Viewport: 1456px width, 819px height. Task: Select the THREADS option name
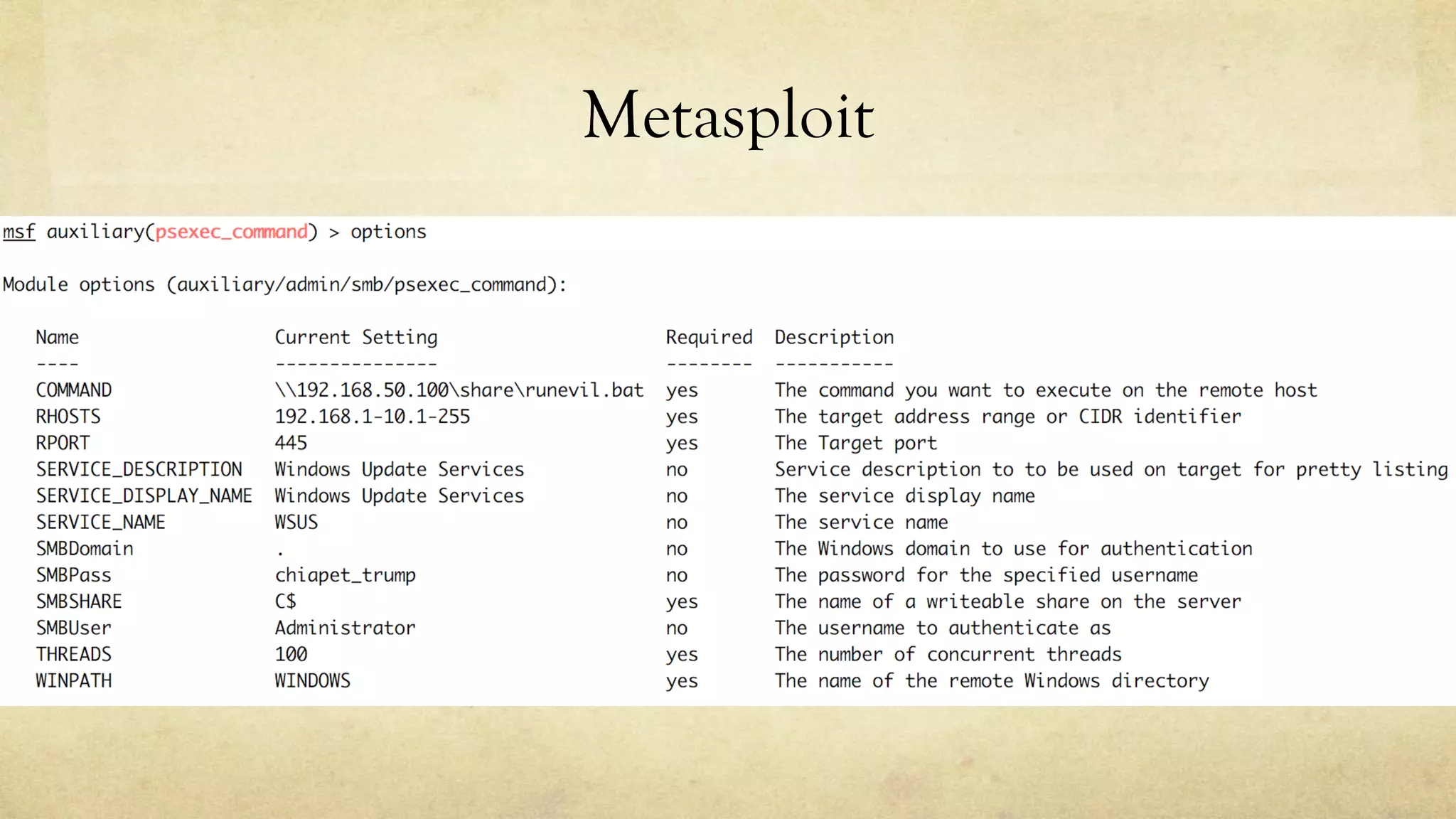tap(74, 654)
